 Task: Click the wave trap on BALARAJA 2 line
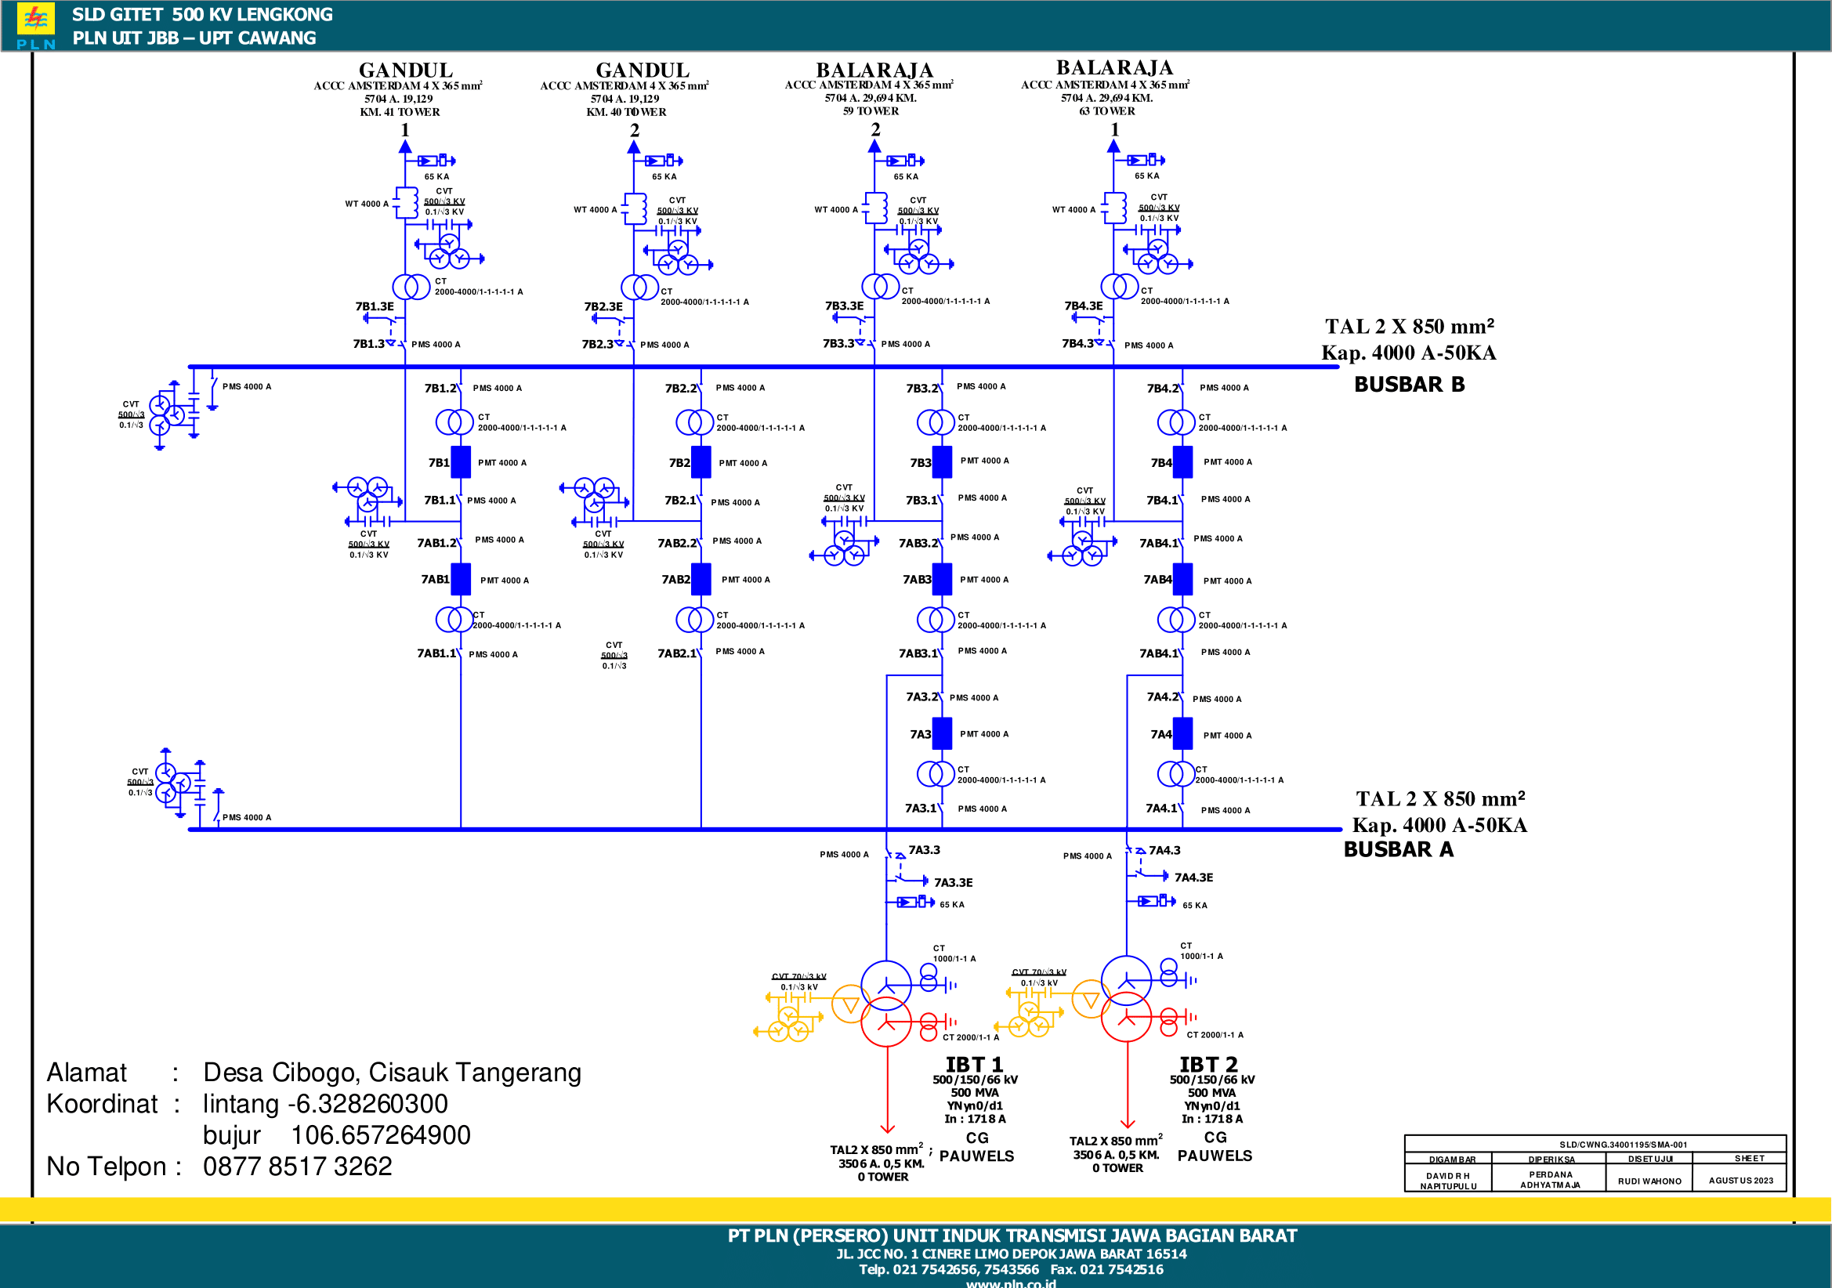[876, 208]
